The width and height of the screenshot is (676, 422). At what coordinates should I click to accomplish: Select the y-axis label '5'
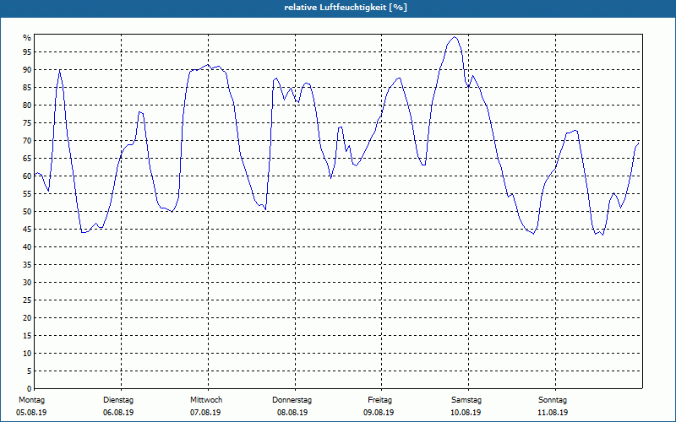click(x=30, y=371)
